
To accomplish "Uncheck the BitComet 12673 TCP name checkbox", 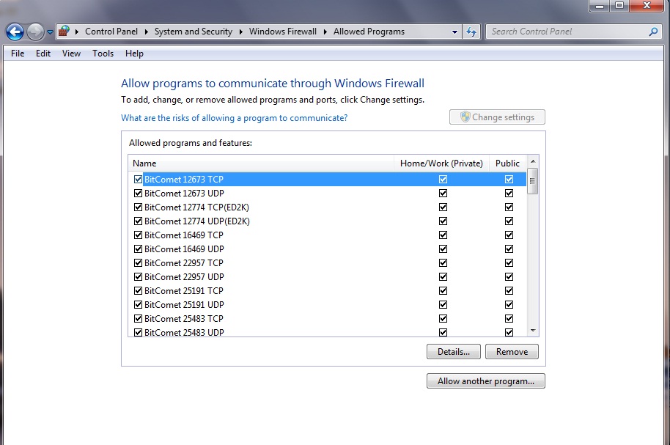I will (138, 179).
